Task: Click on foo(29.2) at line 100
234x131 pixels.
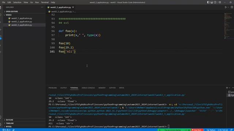Action: [66, 48]
